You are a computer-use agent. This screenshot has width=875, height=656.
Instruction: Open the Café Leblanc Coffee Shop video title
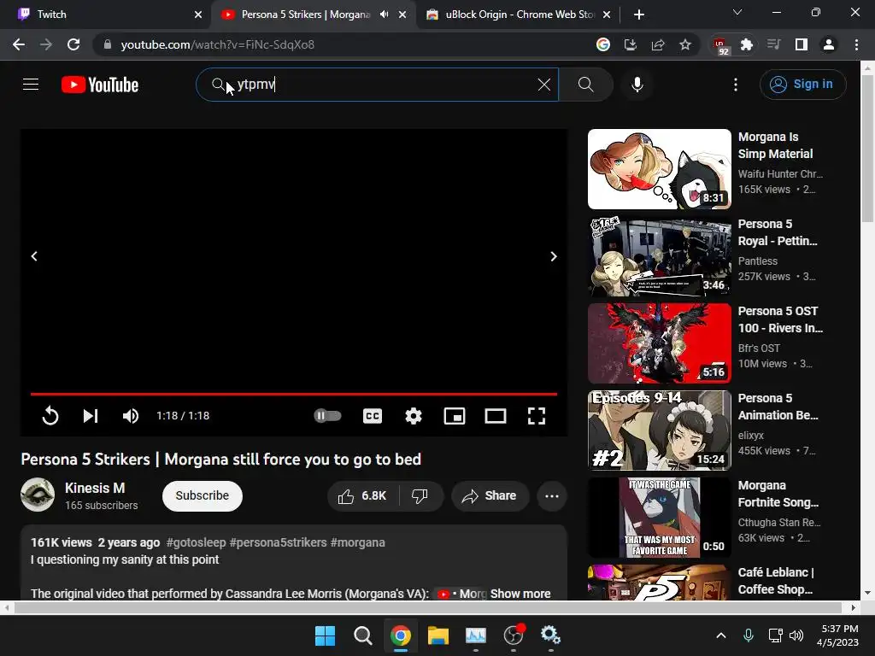tap(776, 581)
